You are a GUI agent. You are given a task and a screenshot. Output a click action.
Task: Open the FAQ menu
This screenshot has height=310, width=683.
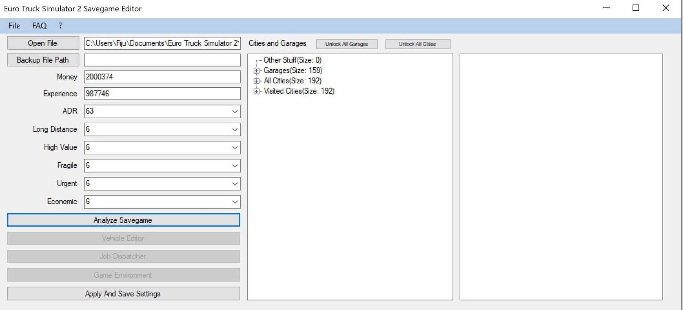point(39,26)
